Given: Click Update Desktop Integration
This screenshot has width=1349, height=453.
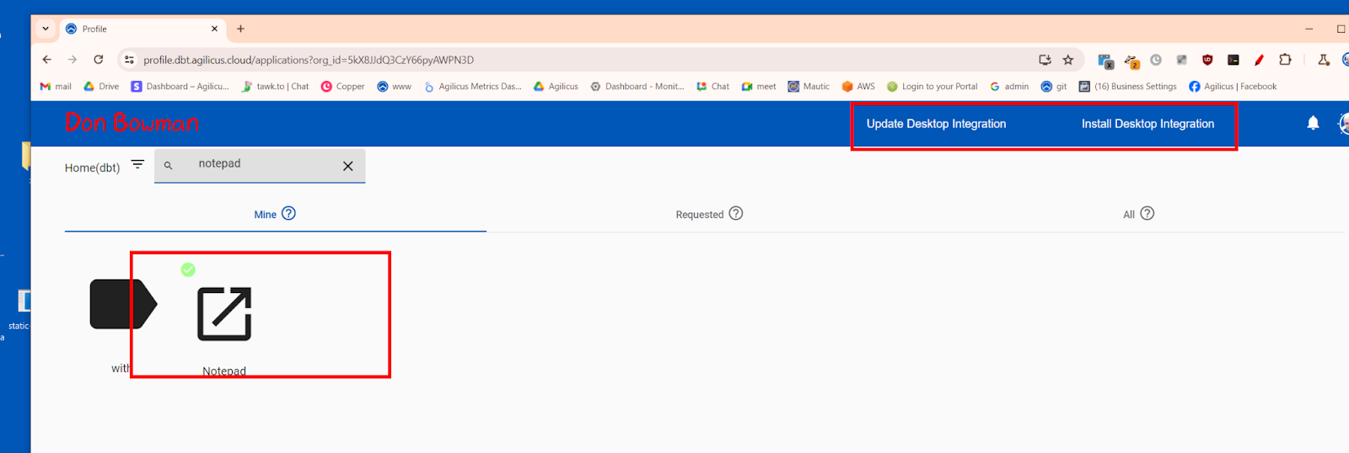Looking at the screenshot, I should tap(936, 124).
